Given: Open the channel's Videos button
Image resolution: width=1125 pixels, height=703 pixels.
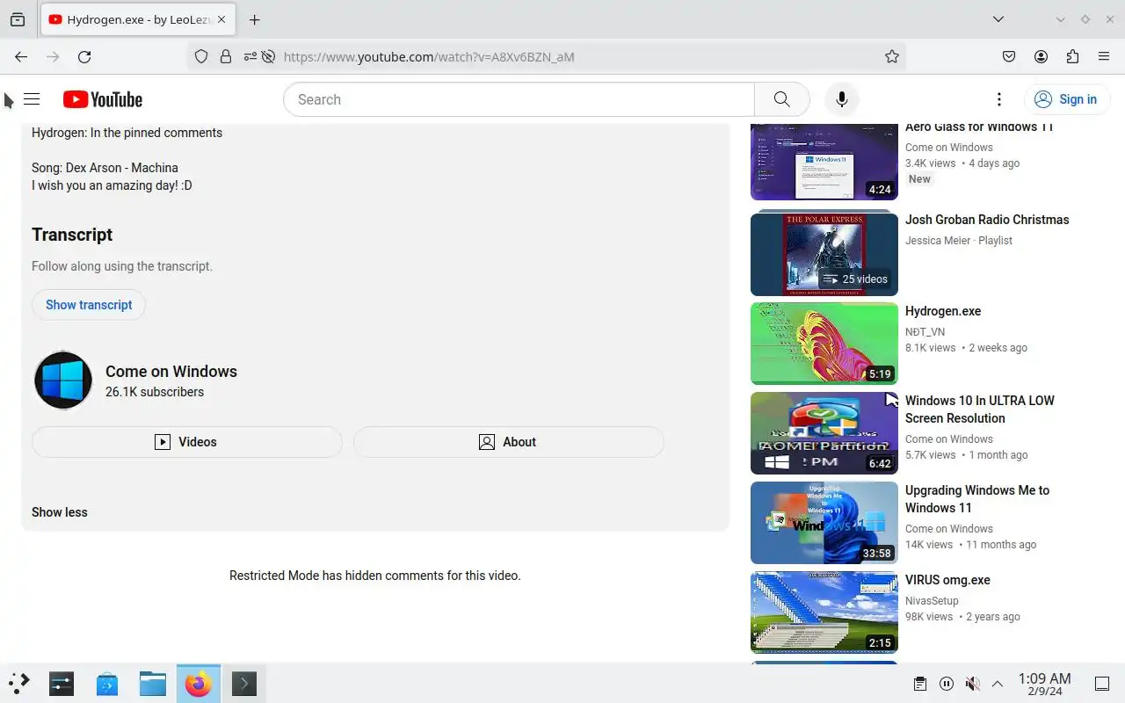Looking at the screenshot, I should coord(186,442).
